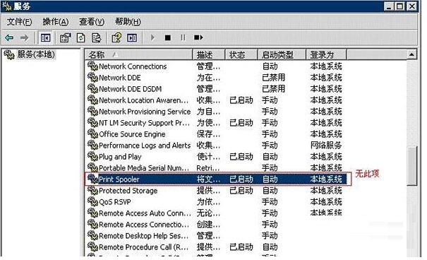Click the Forward arrow in toolbar
The image size is (427, 260).
coord(24,37)
